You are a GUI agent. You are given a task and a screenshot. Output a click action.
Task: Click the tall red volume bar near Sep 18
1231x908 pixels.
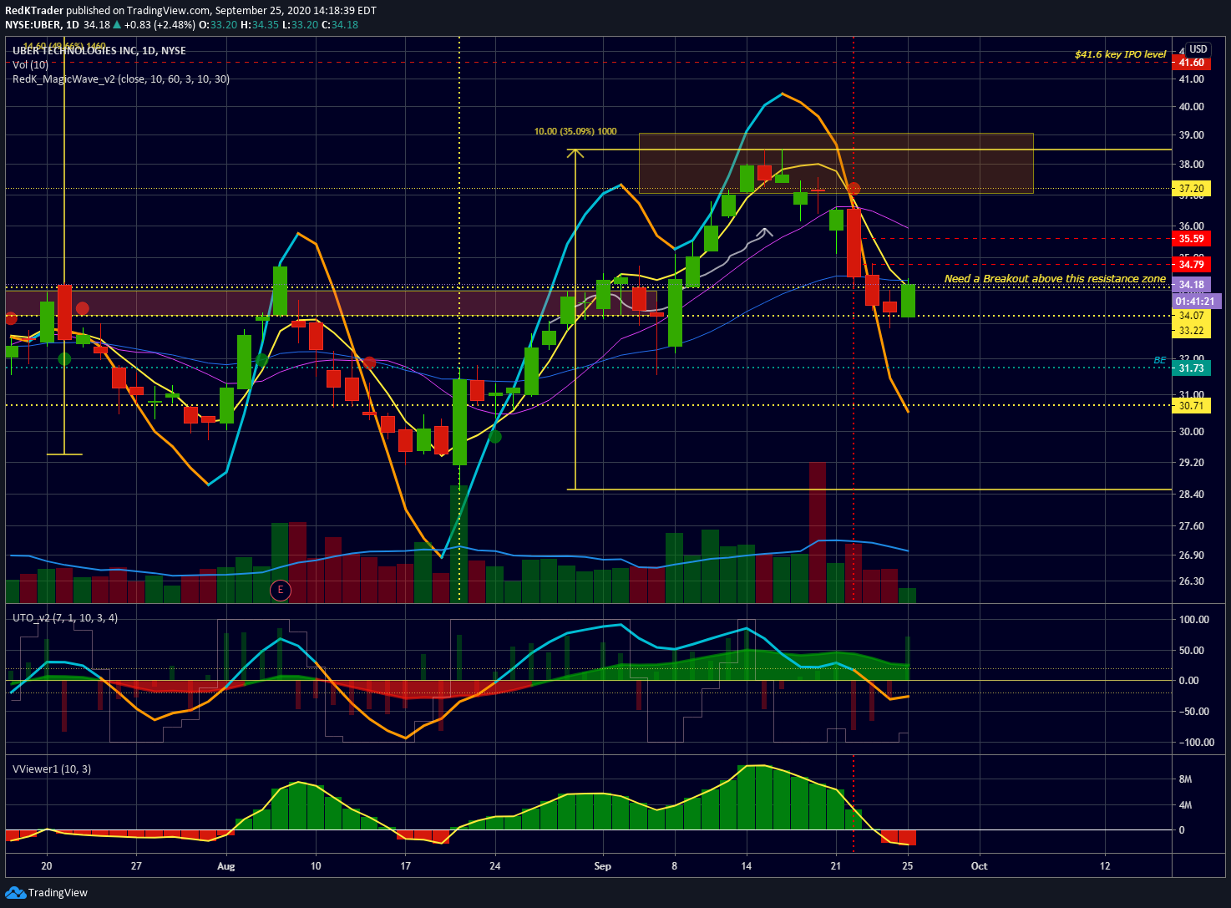coord(818,532)
